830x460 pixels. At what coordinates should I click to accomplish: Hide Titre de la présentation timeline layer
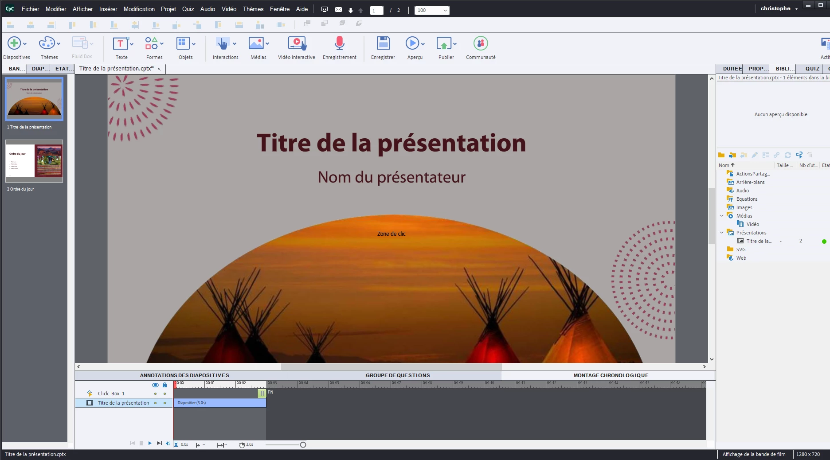point(155,403)
